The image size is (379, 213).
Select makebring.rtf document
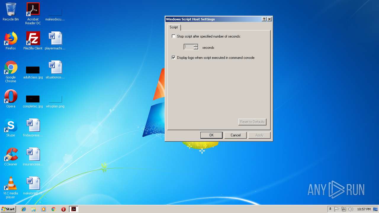click(x=33, y=186)
